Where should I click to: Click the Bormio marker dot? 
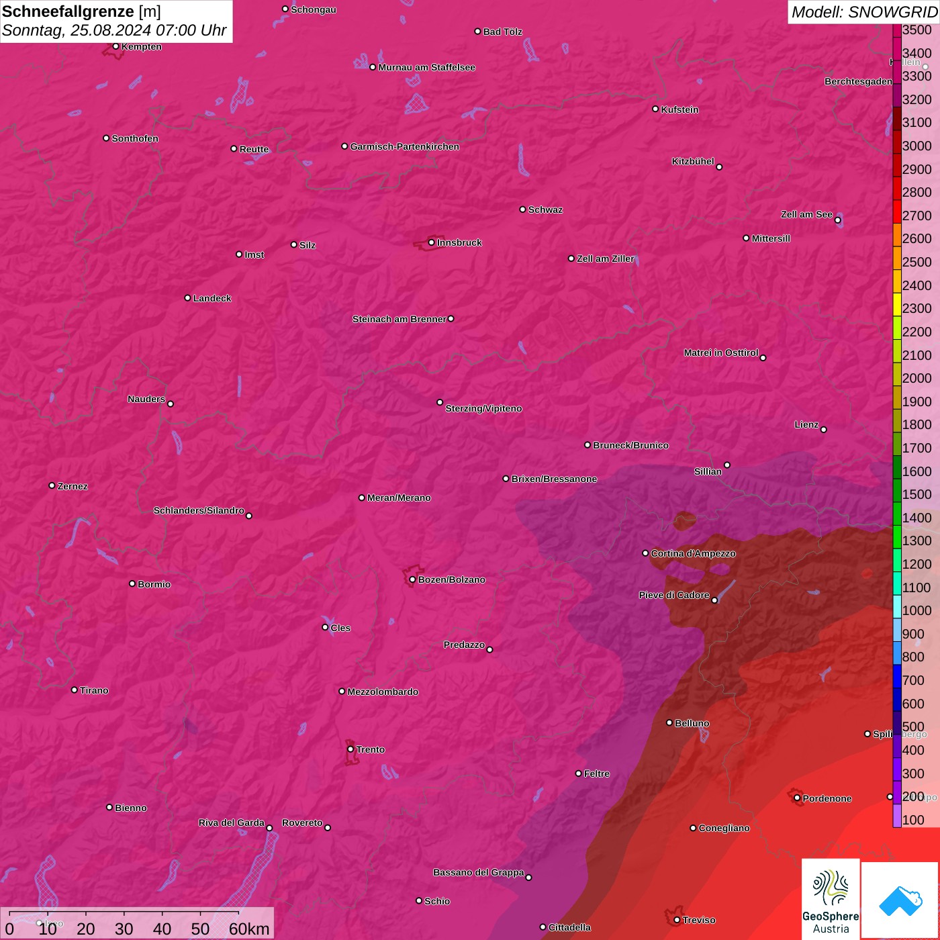[132, 583]
